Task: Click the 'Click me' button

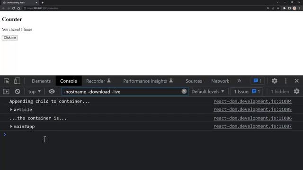Action: pyautogui.click(x=10, y=38)
